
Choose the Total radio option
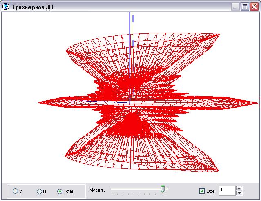pyautogui.click(x=60, y=191)
